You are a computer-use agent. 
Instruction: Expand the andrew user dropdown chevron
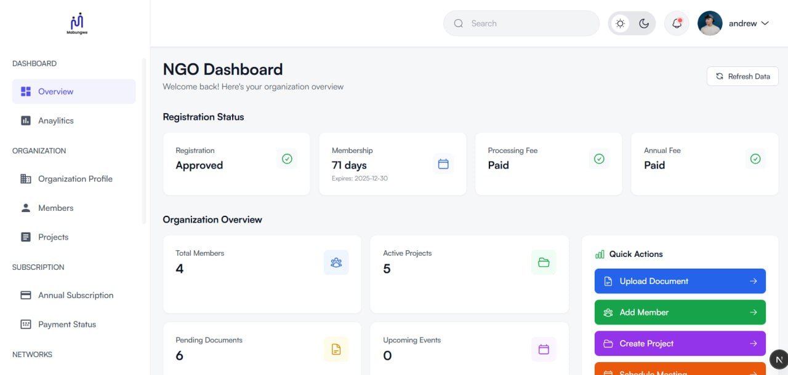765,23
